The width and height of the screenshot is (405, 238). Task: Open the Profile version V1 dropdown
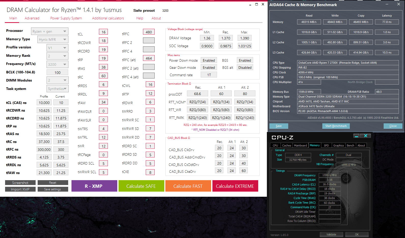tap(57, 48)
